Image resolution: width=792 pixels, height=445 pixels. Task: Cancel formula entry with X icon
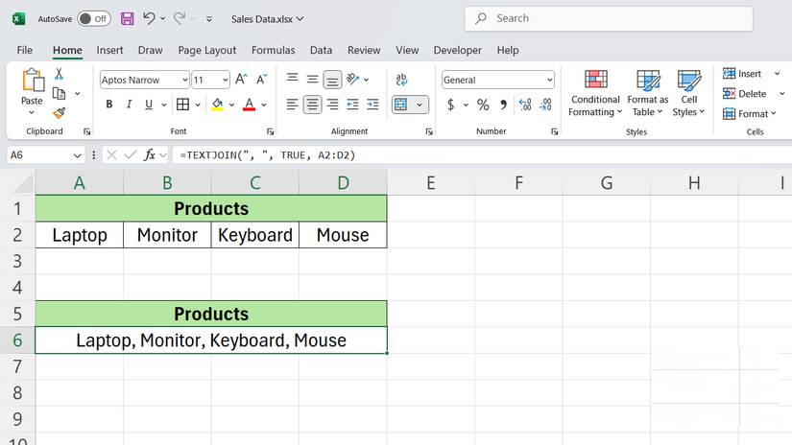pos(111,155)
